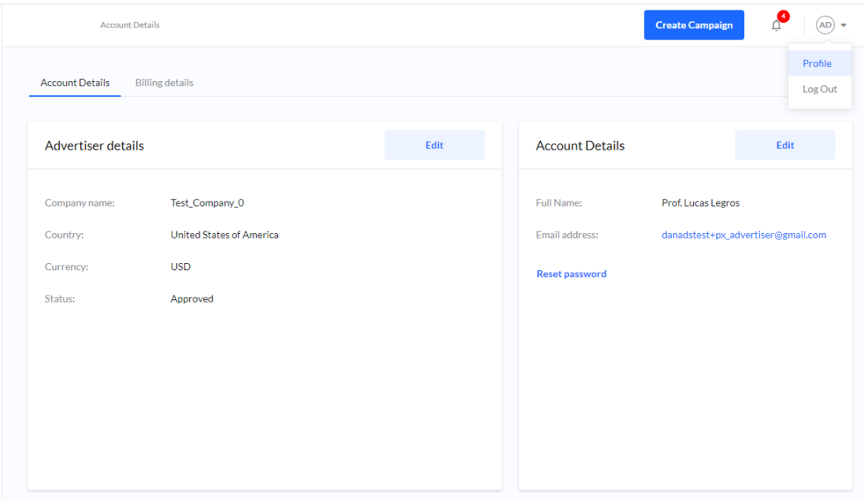Click the USD currency value
864x501 pixels.
pos(180,266)
